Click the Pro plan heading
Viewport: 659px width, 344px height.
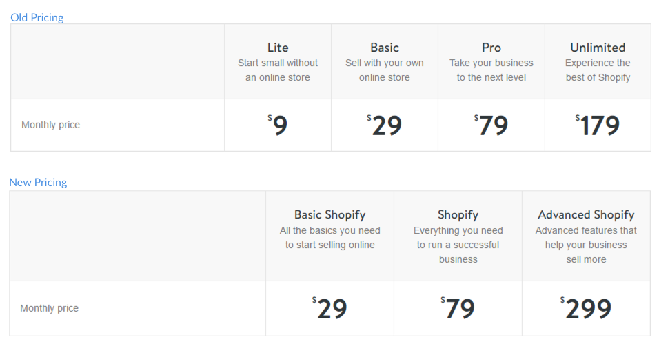click(x=491, y=48)
